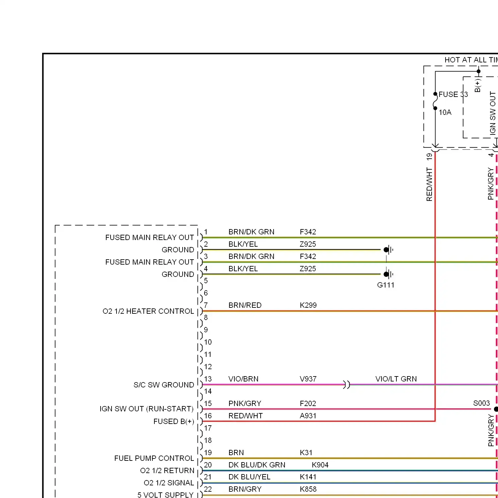Select the 10A fuse rating text
Image resolution: width=498 pixels, height=498 pixels.
pyautogui.click(x=445, y=112)
